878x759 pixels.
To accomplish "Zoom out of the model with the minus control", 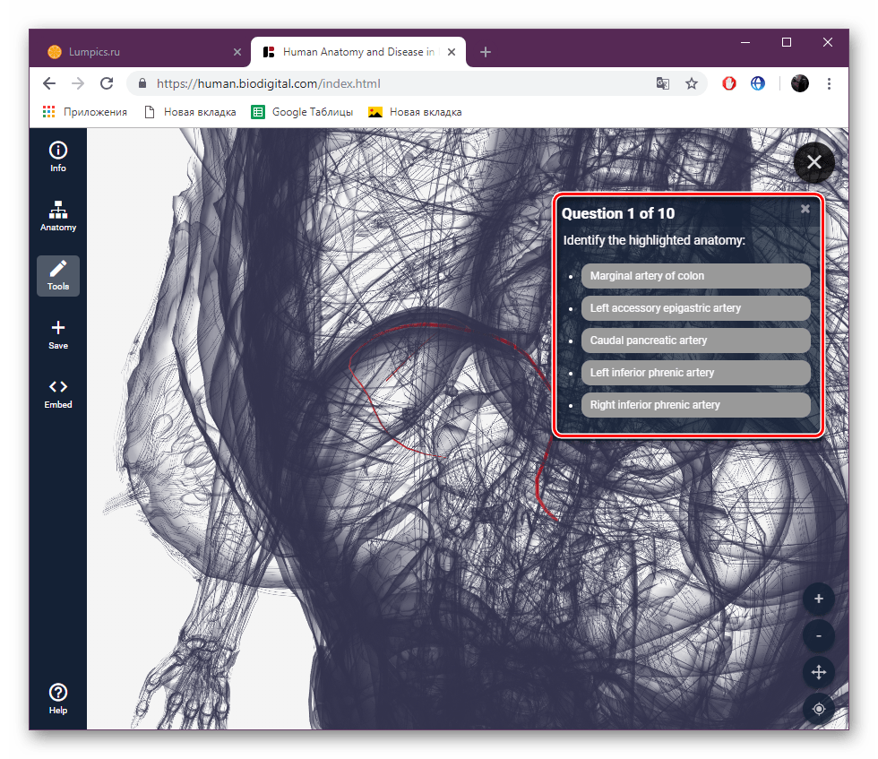I will [818, 635].
